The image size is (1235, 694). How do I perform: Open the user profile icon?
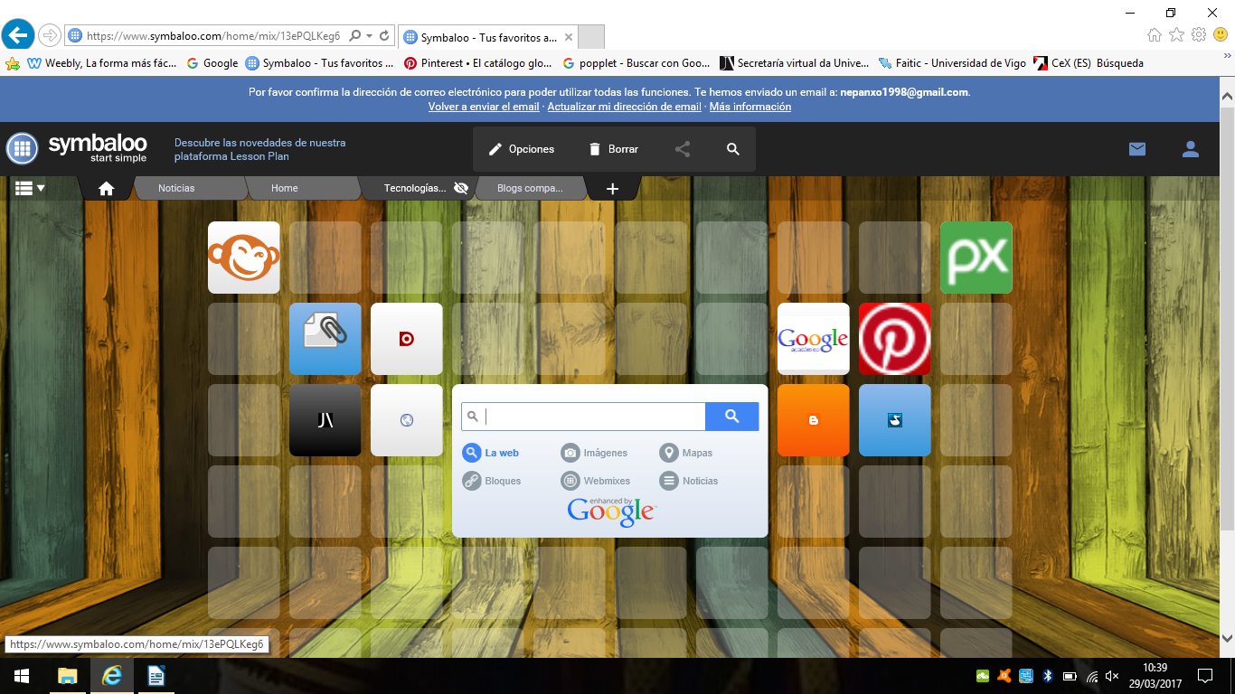(x=1191, y=149)
